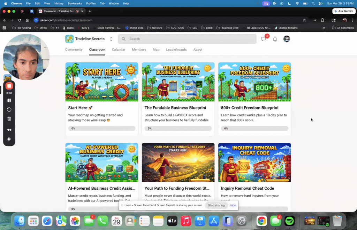The image size is (357, 230).
Task: Click the Start Here progress bar
Action: (101, 128)
